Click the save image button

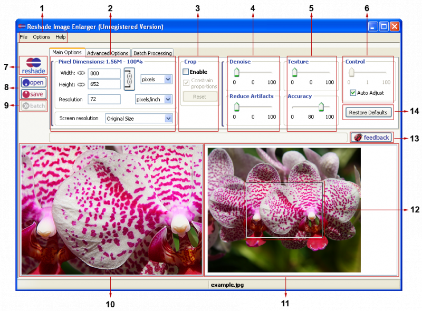click(x=34, y=94)
